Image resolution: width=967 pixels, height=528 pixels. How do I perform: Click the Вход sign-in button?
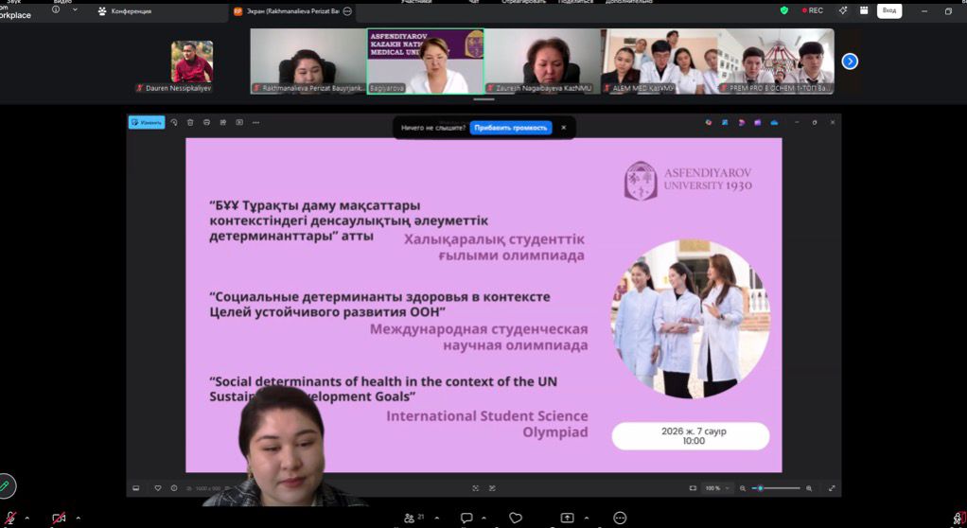click(888, 10)
